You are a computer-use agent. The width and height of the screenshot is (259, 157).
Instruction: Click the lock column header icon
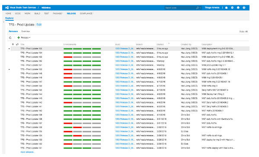[13, 44]
